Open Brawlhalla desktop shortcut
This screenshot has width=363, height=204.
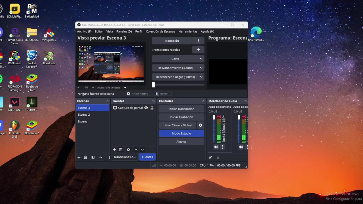tap(49, 58)
